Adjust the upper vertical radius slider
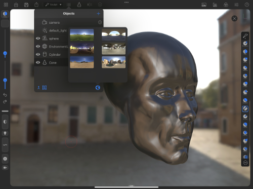 point(5,53)
